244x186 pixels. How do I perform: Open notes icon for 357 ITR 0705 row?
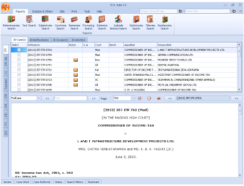point(76,85)
